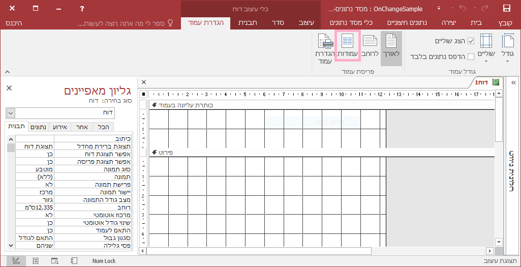Screen dimensions: 521x267
Task: Click the תמונה value (ללא)
Action: (x=35, y=177)
